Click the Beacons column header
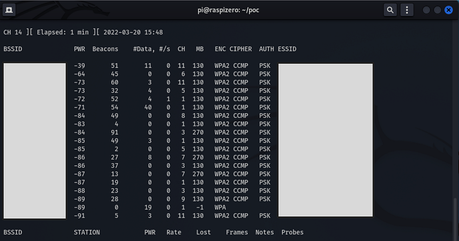Image resolution: width=459 pixels, height=241 pixels. pos(105,49)
